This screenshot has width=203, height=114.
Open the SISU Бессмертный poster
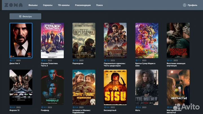tap(115, 87)
